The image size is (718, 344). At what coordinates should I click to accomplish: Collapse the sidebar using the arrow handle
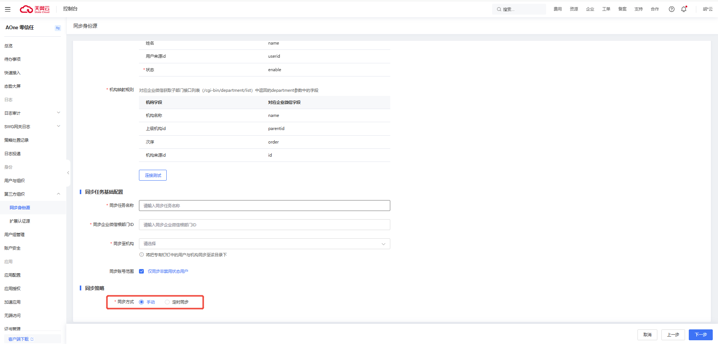[68, 173]
